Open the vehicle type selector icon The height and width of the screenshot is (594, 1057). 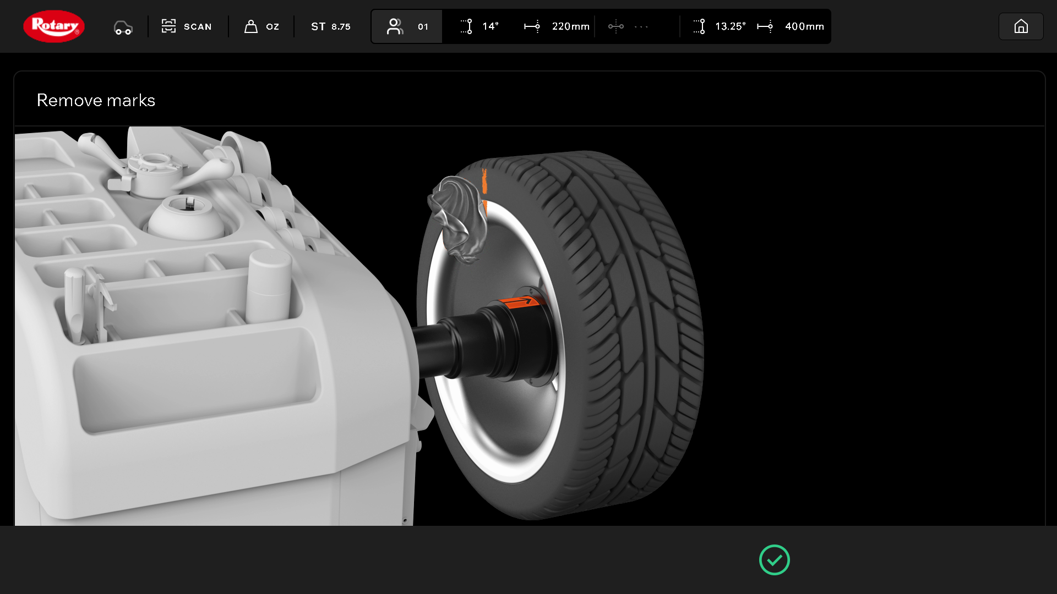(123, 27)
